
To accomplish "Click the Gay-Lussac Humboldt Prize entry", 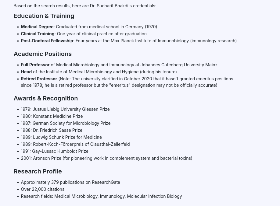I will click(x=55, y=151).
